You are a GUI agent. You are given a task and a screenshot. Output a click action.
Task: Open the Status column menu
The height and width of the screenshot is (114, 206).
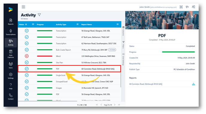point(33,24)
